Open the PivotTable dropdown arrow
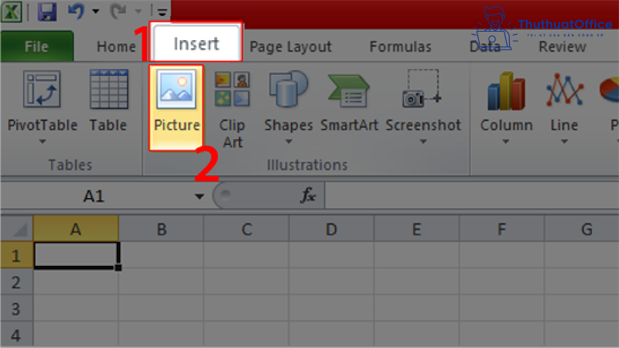Viewport: 619px width, 348px height. pos(43,142)
